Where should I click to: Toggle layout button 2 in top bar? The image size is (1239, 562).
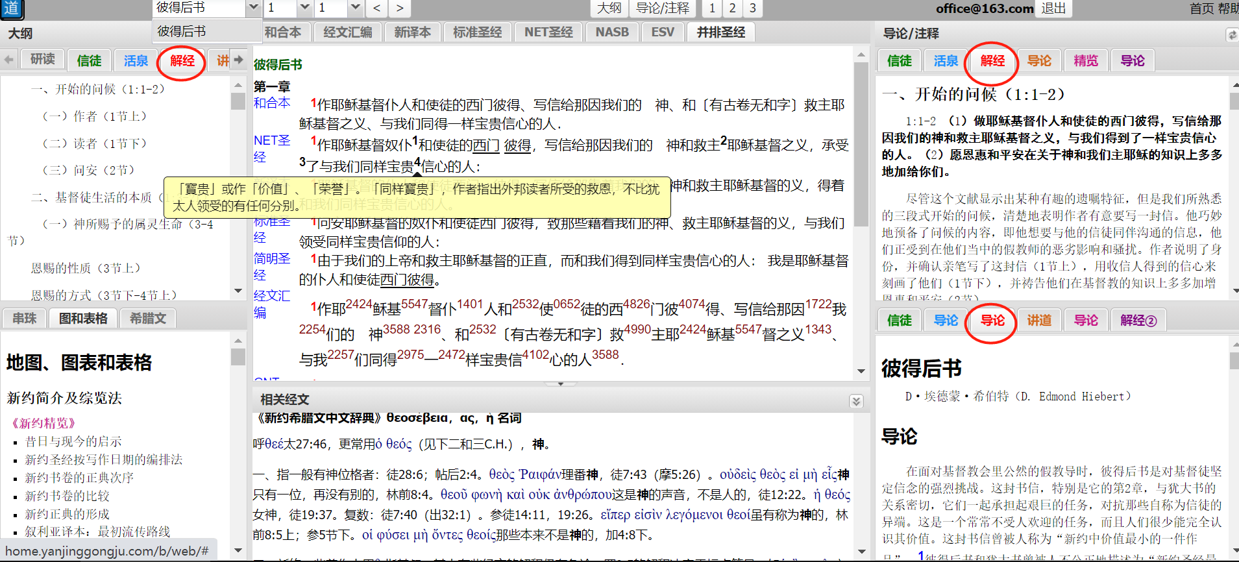tap(732, 8)
